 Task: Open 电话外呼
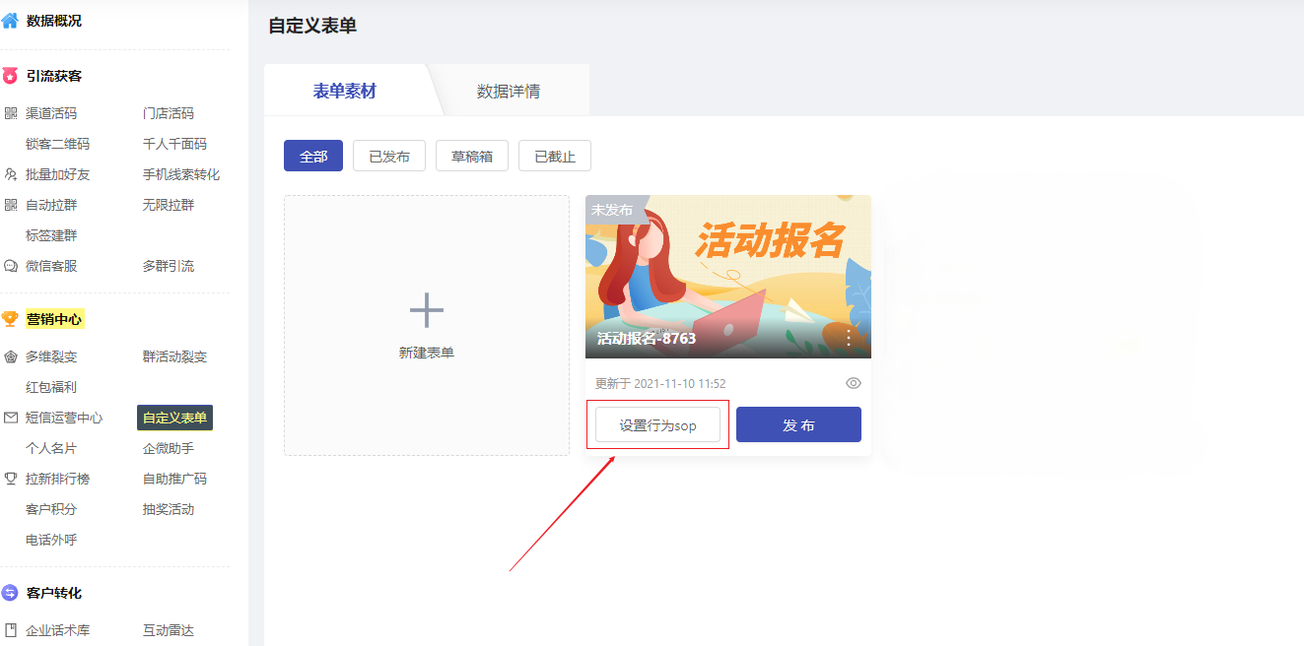click(x=51, y=540)
